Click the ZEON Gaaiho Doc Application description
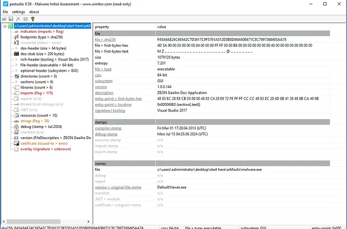The height and width of the screenshot is (229, 347). [182, 93]
